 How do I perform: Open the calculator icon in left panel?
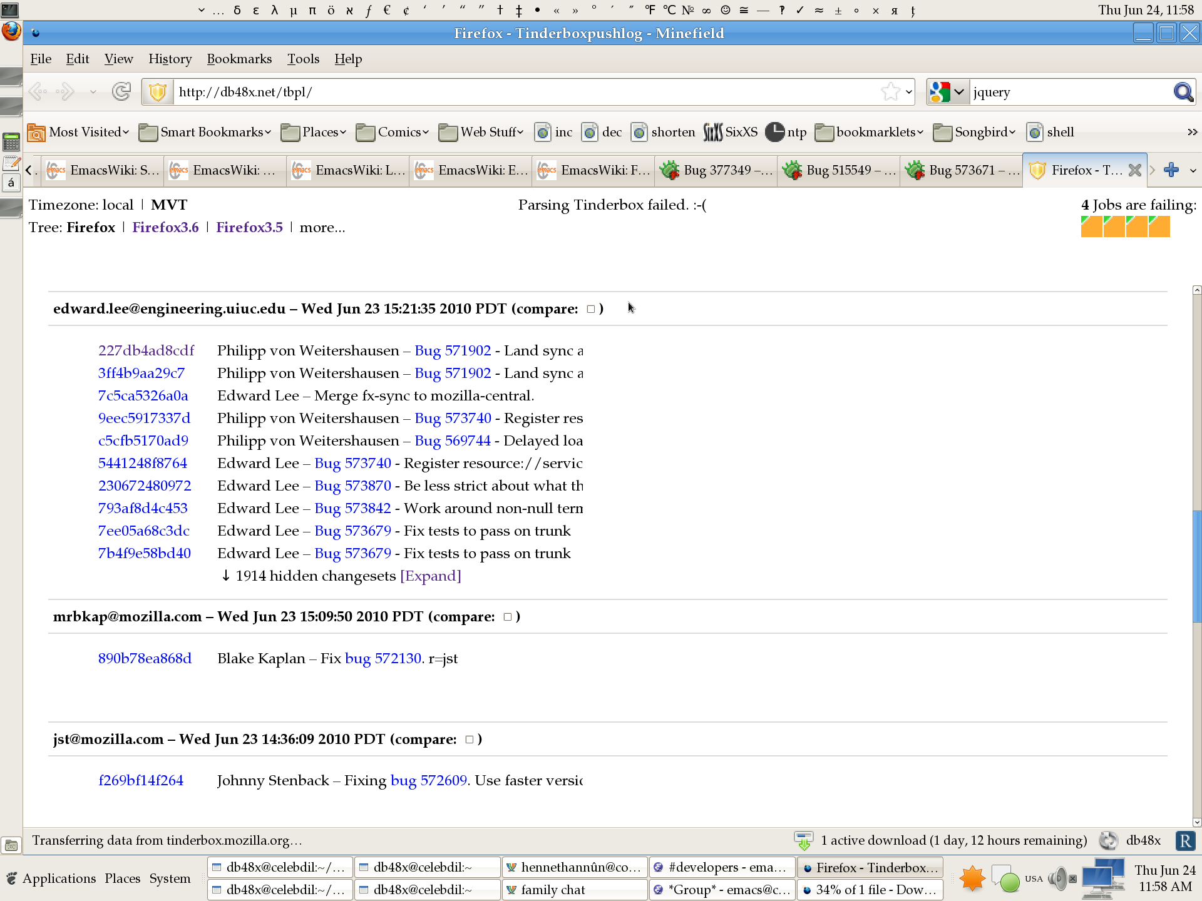point(11,142)
